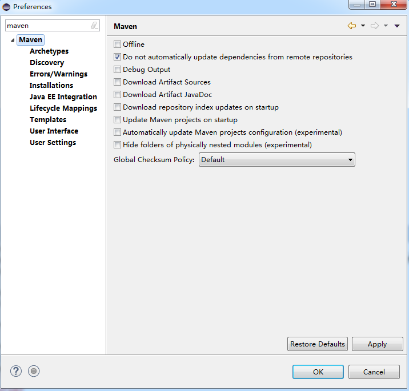Open the Archetypes preferences page
The height and width of the screenshot is (391, 409).
click(x=49, y=51)
